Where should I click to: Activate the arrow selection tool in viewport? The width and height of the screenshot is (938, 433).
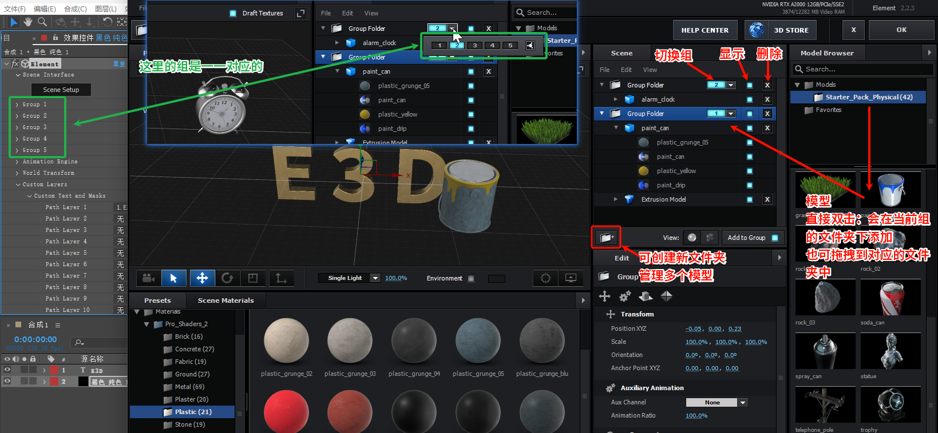click(173, 278)
